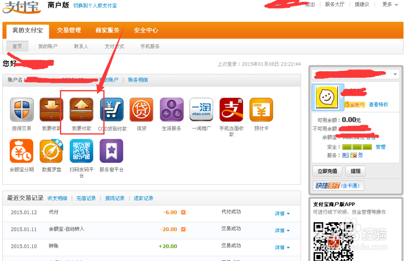Click the 快捷支付(含卡通) button
Viewport: 410px width, 261px height.
tap(338, 186)
